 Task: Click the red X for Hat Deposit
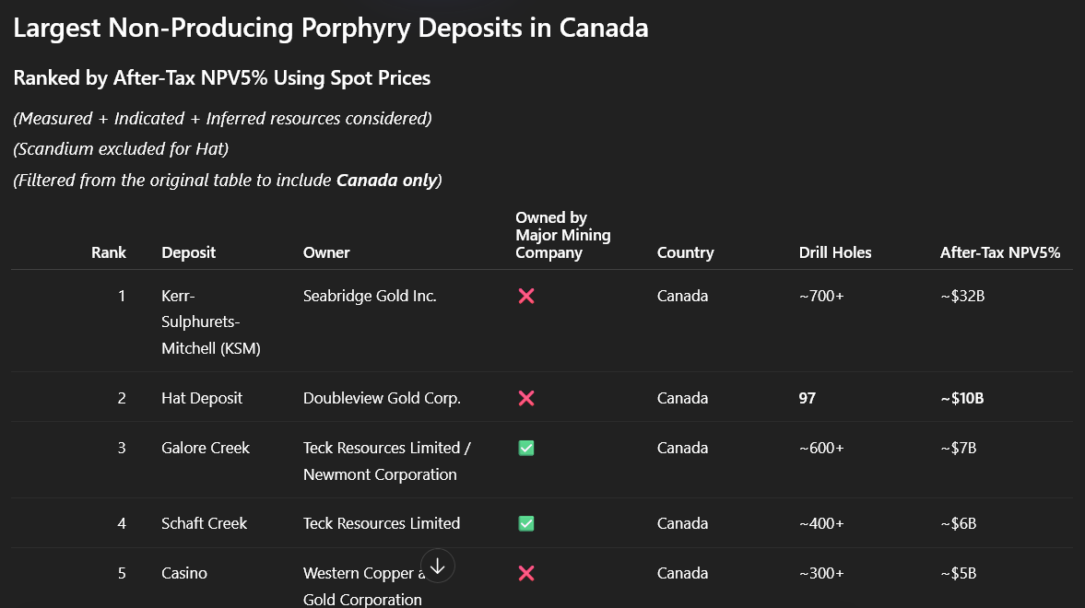pos(526,398)
